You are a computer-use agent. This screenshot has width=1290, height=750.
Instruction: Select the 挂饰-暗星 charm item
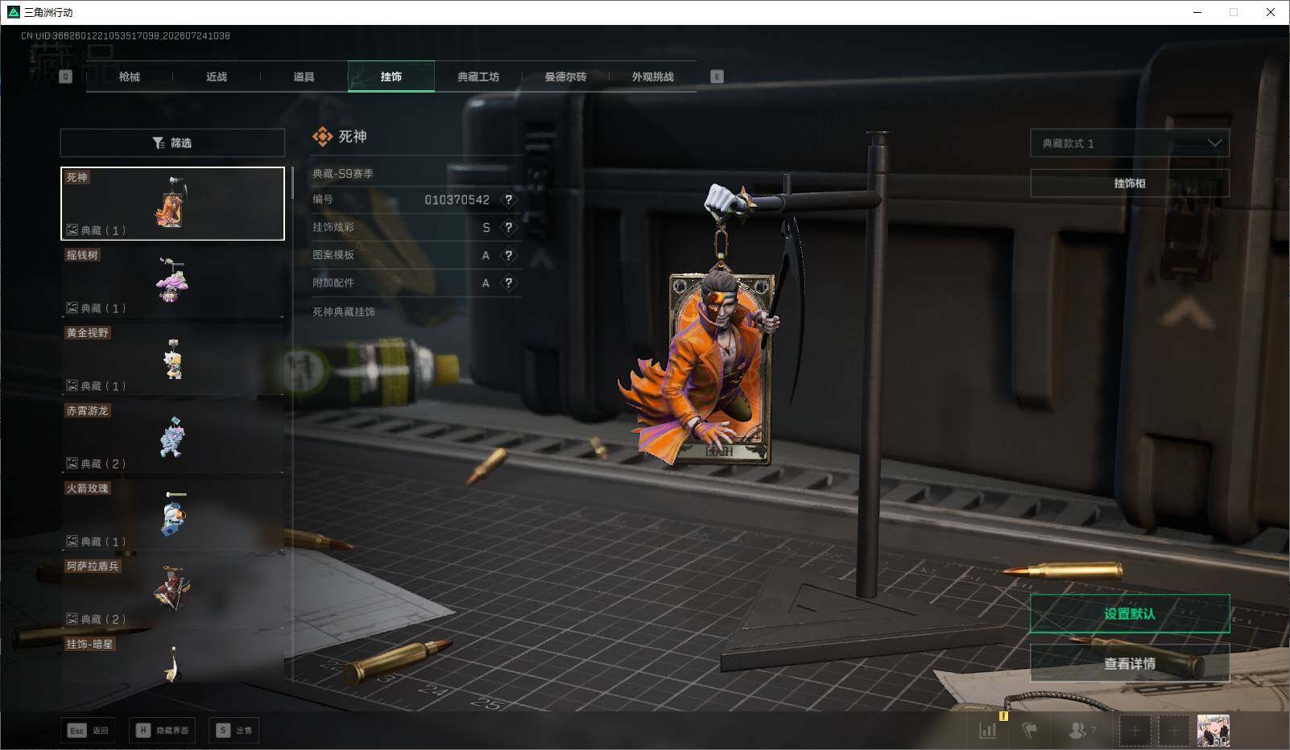coord(172,660)
